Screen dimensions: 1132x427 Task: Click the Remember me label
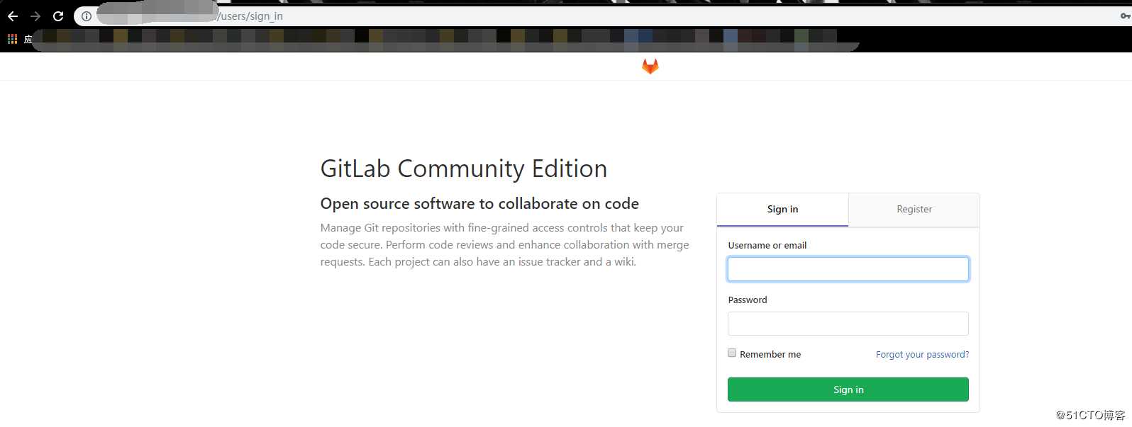[x=770, y=355]
